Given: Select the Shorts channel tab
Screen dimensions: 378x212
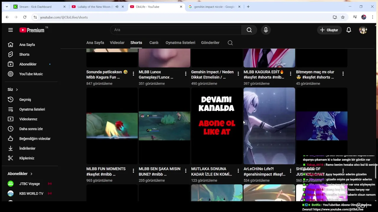Looking at the screenshot, I should click(136, 43).
